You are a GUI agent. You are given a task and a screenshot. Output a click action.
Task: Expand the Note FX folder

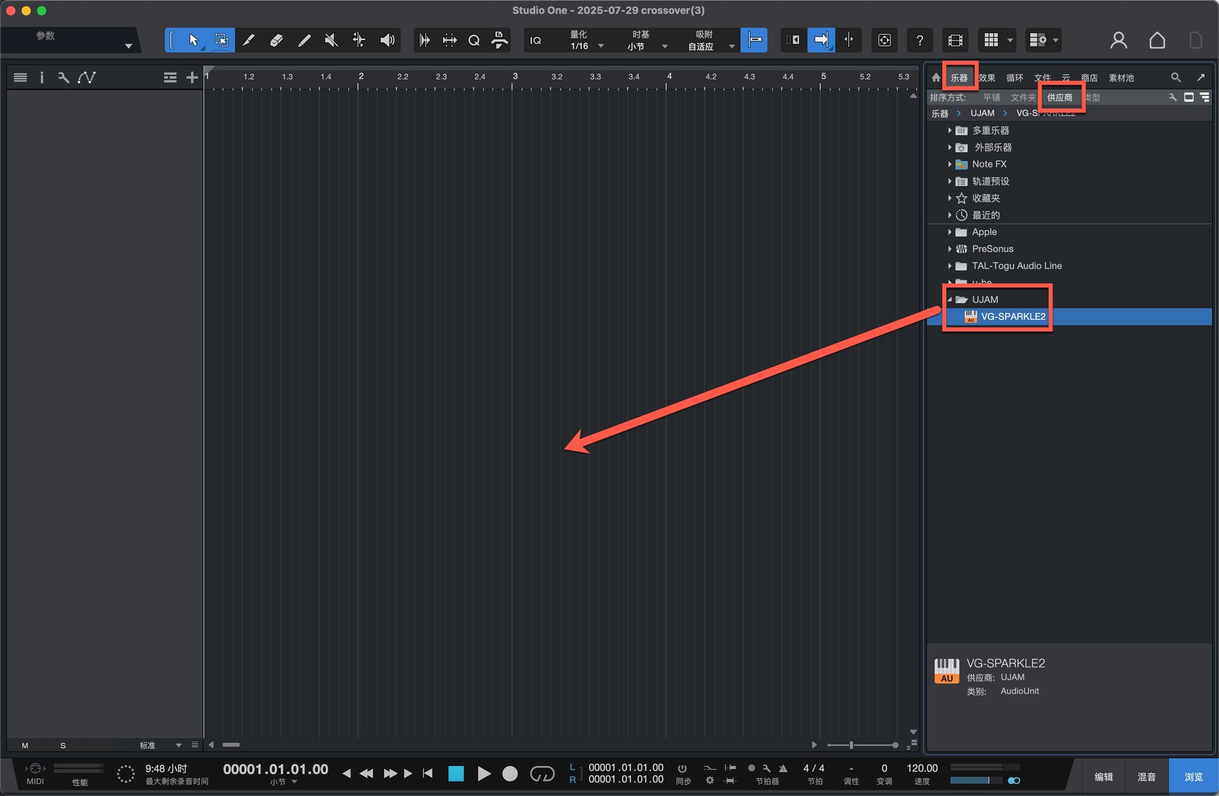click(950, 164)
